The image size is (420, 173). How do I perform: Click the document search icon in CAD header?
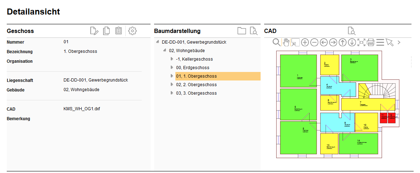(x=351, y=31)
